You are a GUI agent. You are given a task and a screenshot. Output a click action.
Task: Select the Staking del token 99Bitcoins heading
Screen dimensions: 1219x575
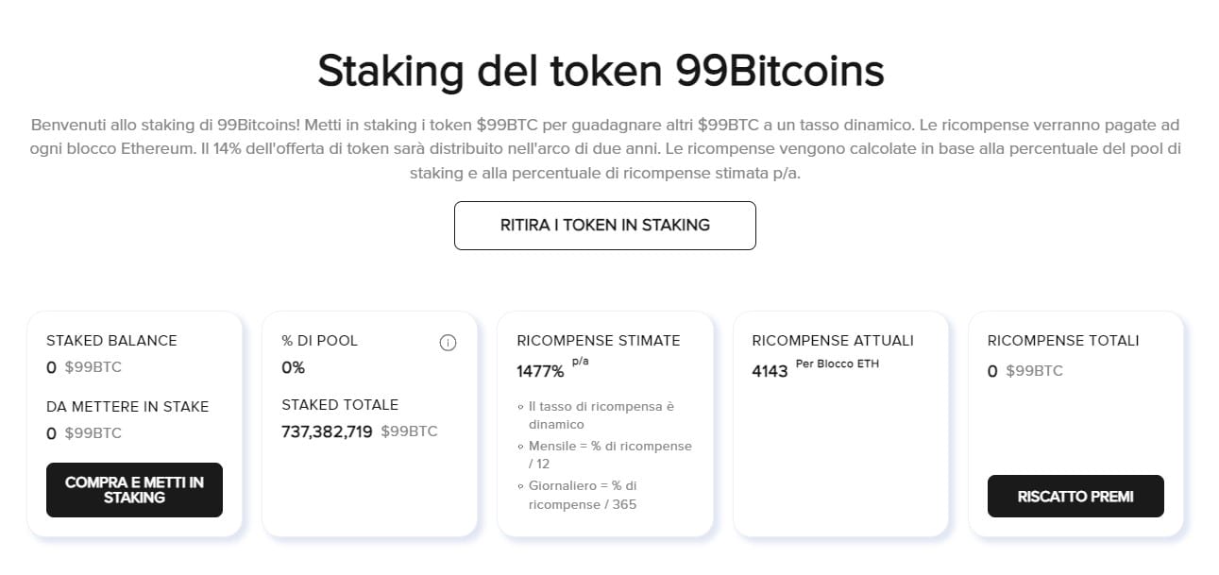point(601,72)
